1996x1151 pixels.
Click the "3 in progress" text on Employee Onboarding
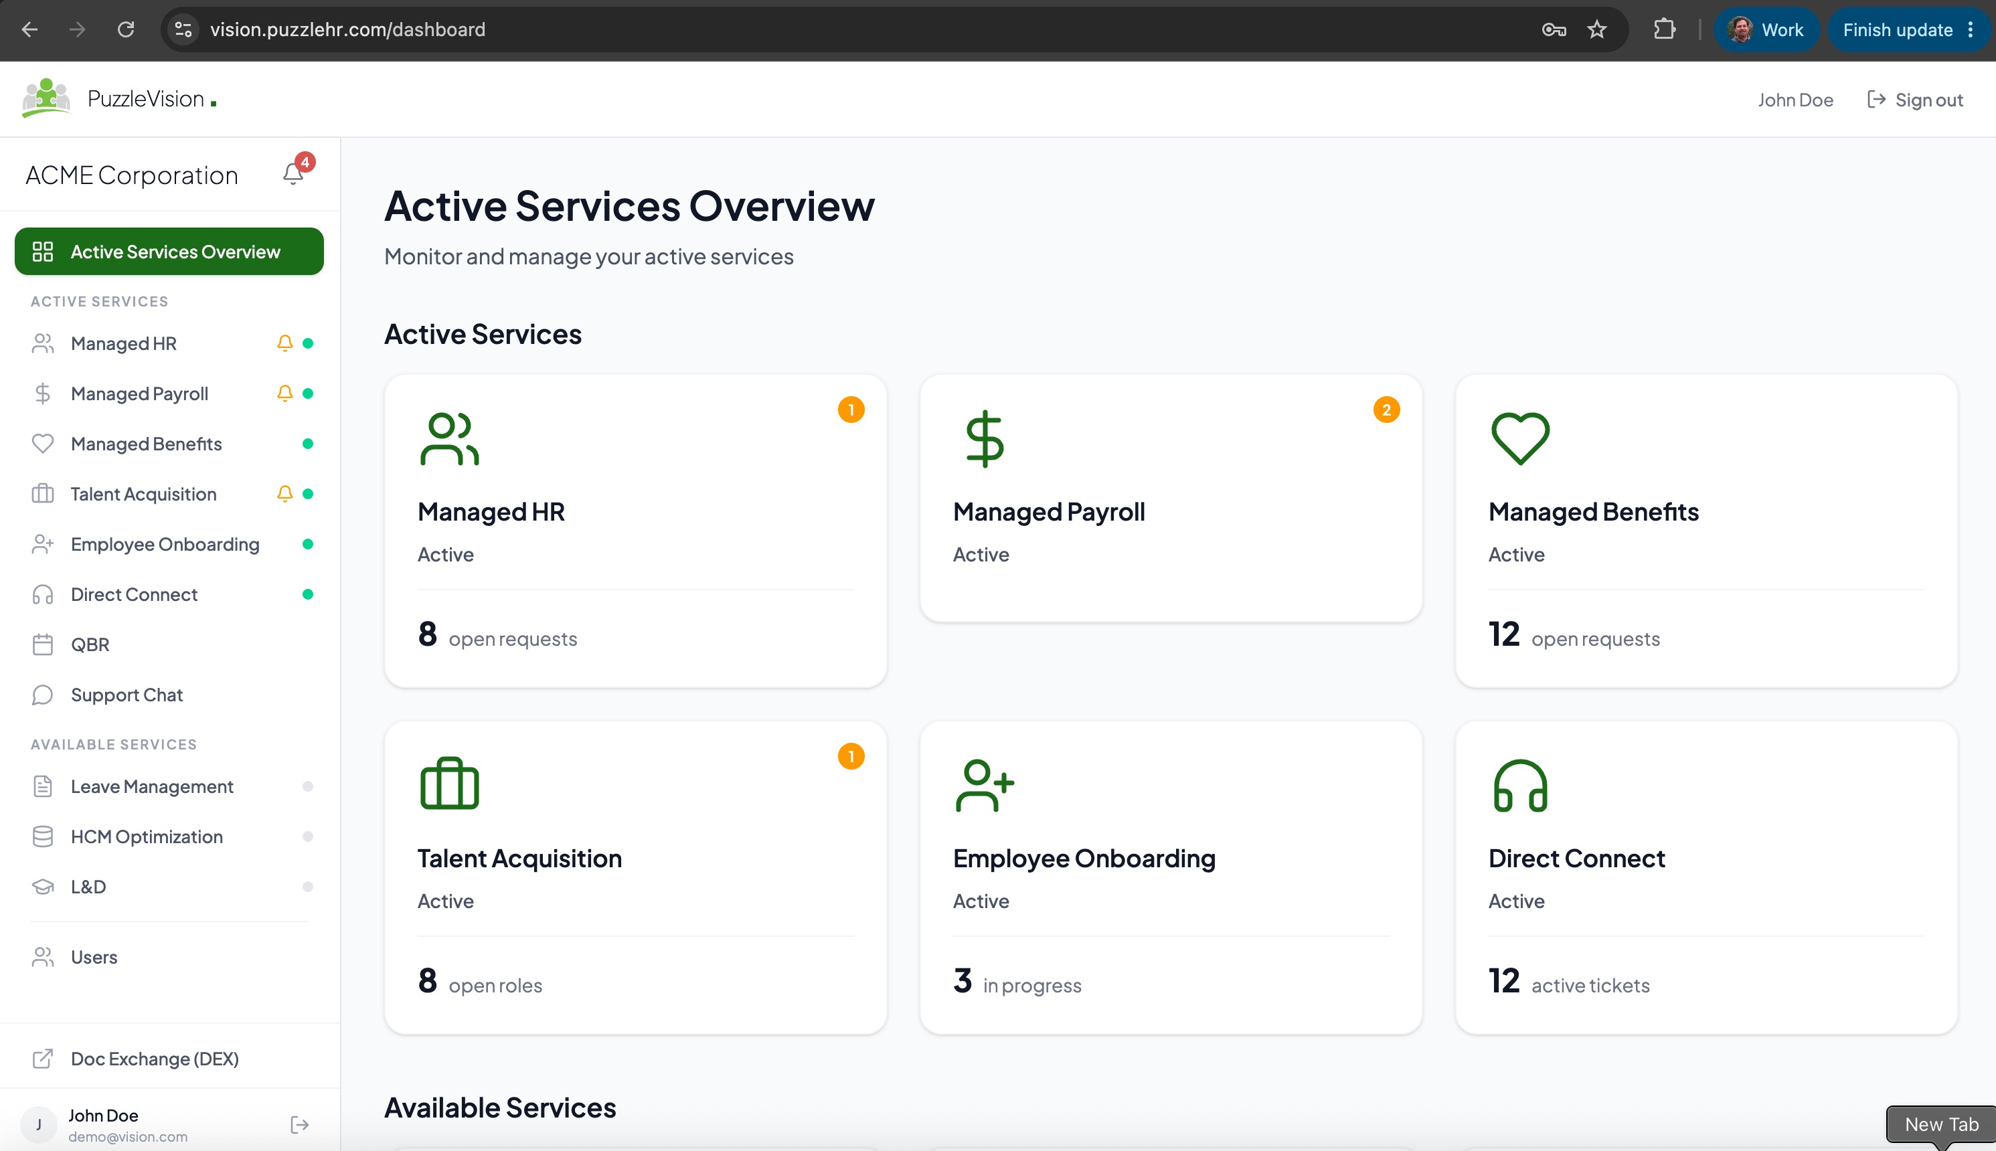(x=1017, y=981)
